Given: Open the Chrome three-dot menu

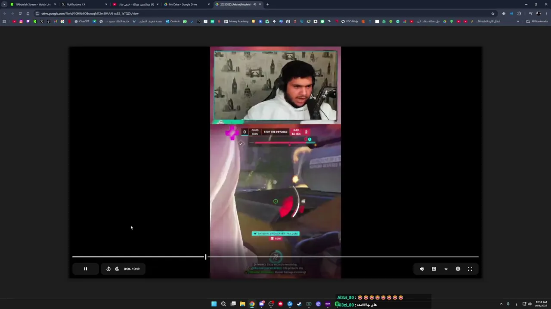Looking at the screenshot, I should coord(546,13).
